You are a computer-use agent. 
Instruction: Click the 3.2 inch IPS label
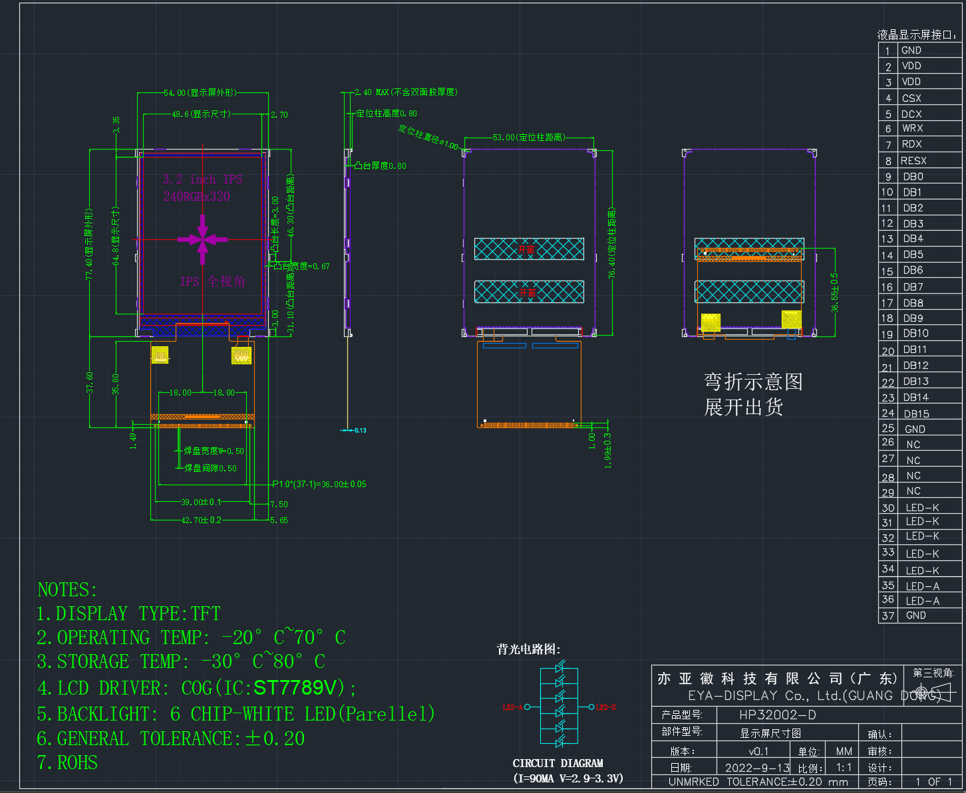203,179
